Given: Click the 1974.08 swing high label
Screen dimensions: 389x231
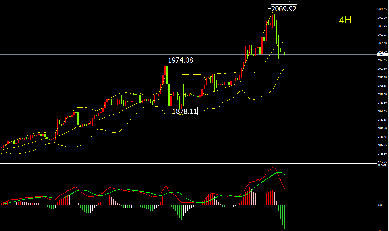Looking at the screenshot, I should tap(181, 60).
